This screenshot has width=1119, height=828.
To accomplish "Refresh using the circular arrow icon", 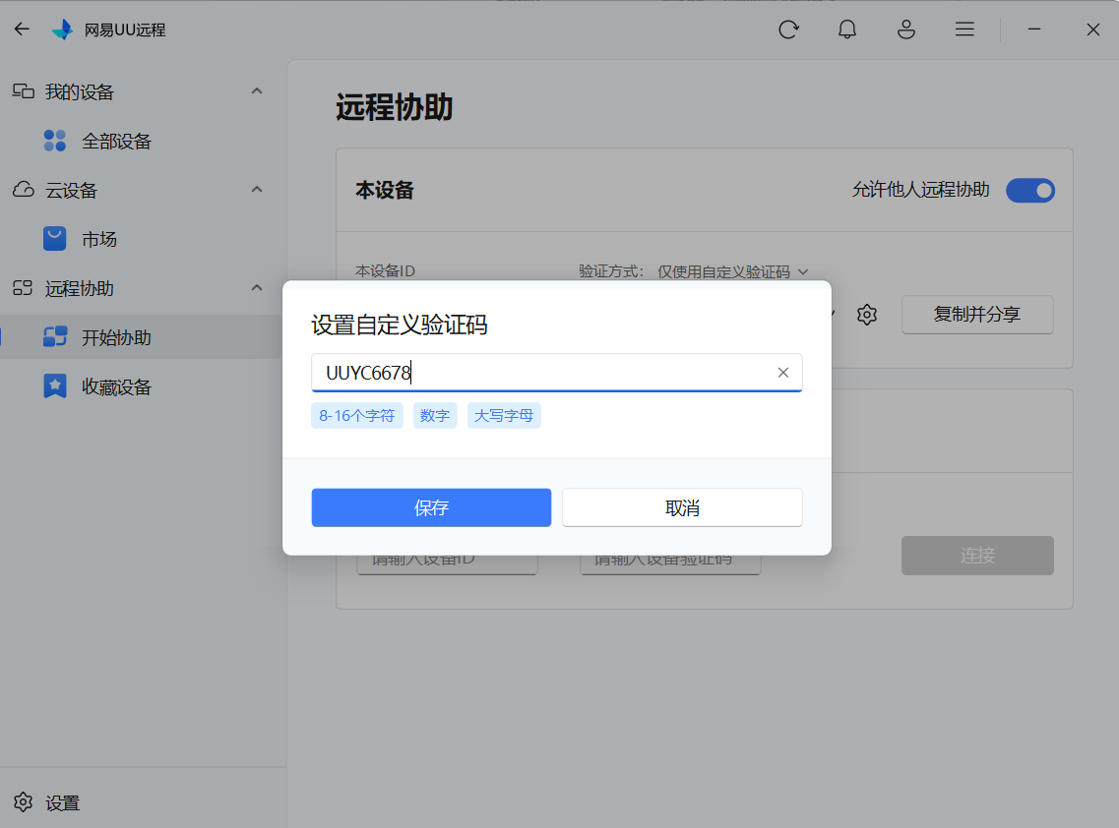I will tap(788, 30).
